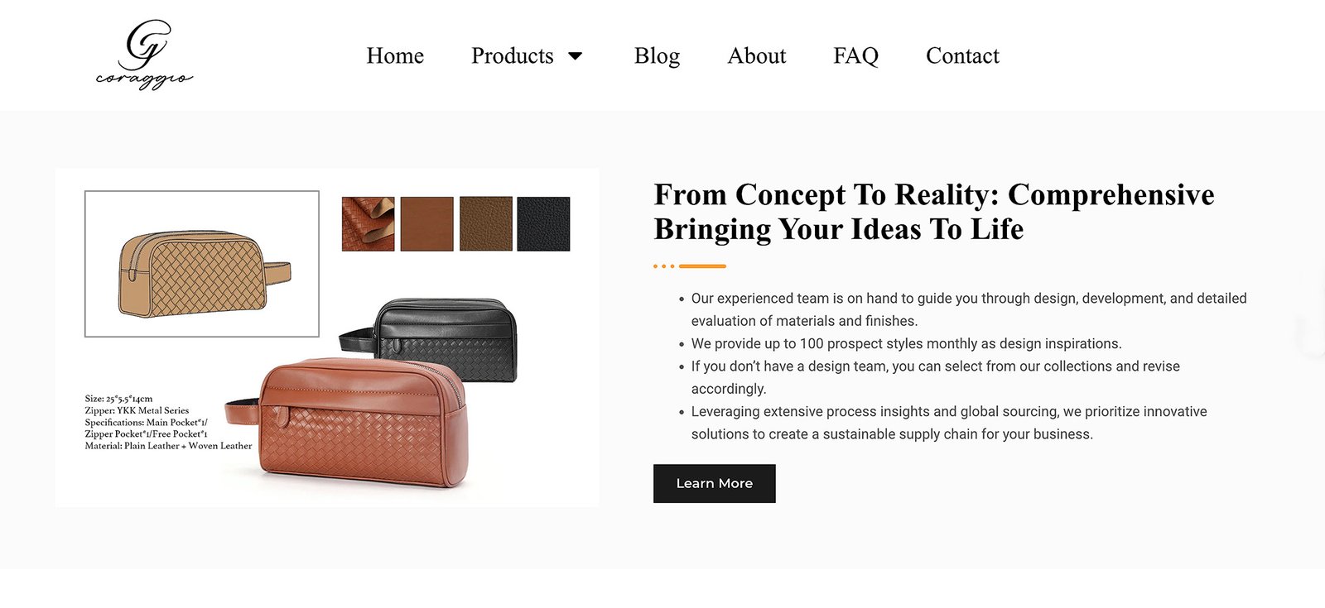Open the Blog page
This screenshot has height=608, width=1325.
pyautogui.click(x=657, y=55)
